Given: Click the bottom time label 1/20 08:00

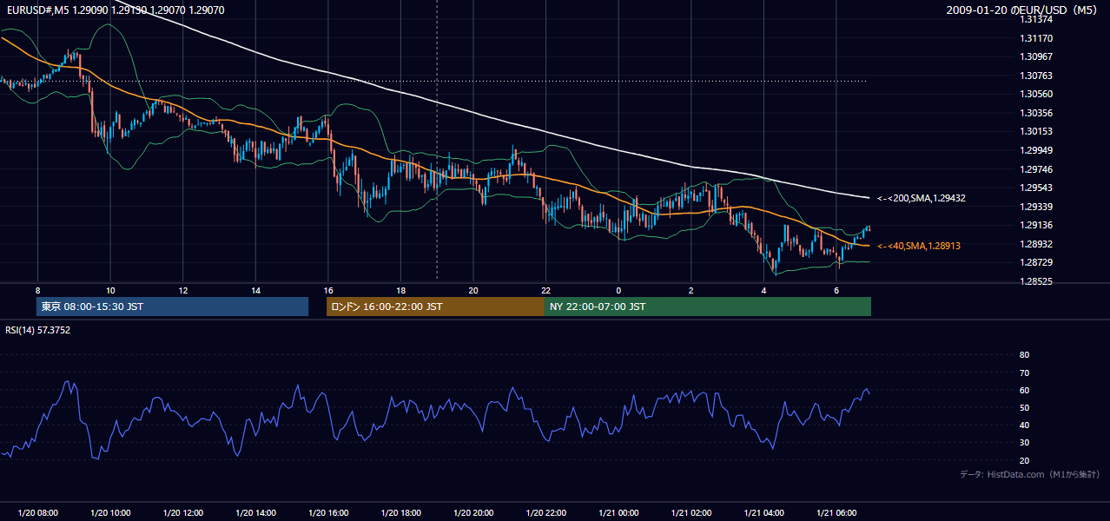Looking at the screenshot, I should click(x=37, y=513).
